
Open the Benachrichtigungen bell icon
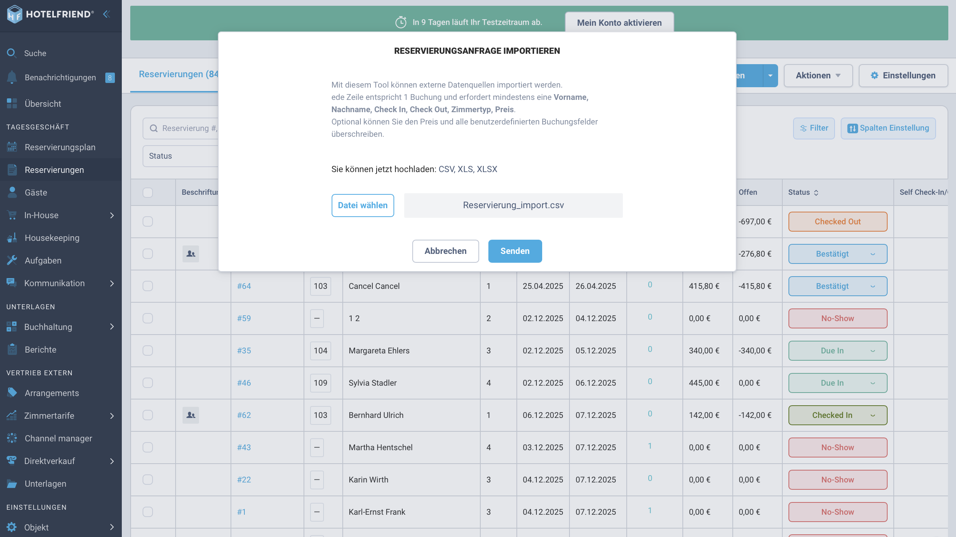12,77
